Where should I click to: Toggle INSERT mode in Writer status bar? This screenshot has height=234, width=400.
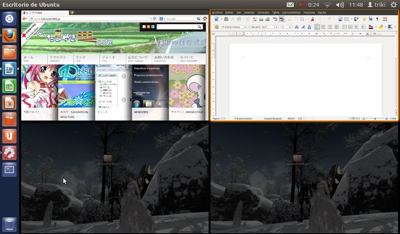pos(291,119)
